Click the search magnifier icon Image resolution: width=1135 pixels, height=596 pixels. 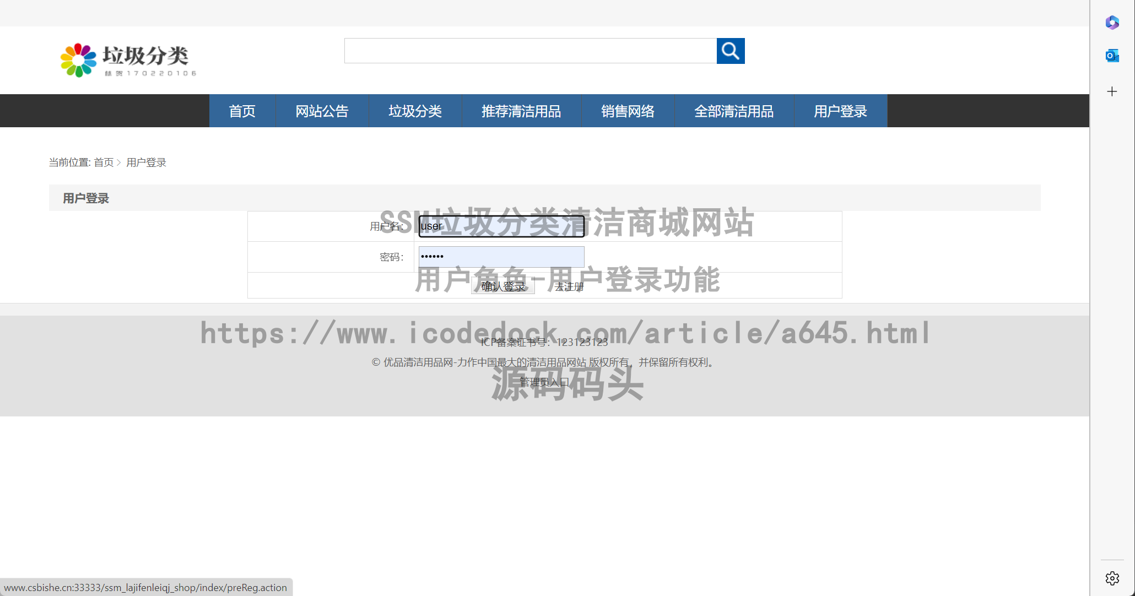730,51
